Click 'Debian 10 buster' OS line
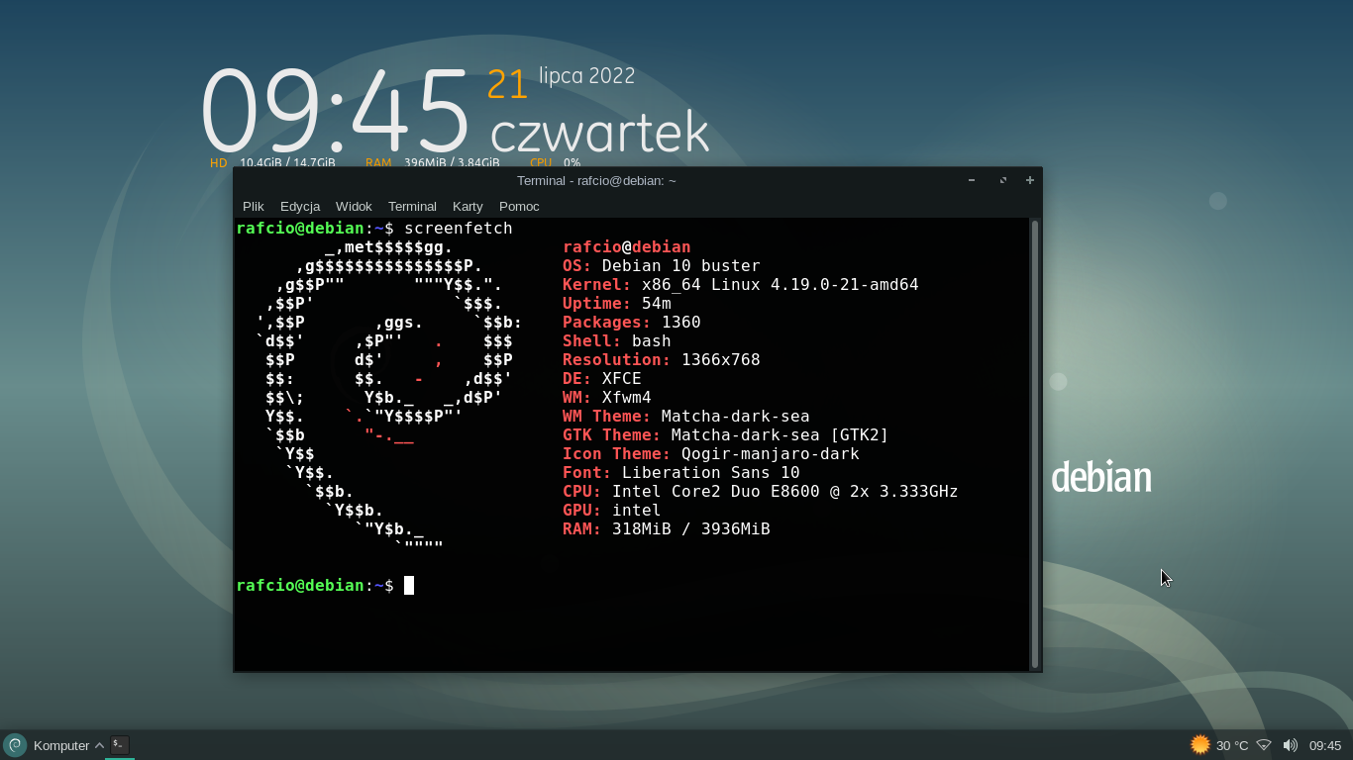1353x760 pixels. 662,265
